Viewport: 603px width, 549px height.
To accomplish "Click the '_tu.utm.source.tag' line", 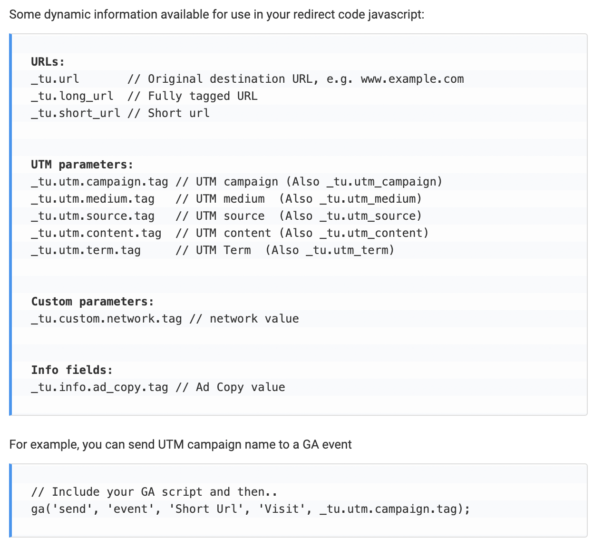I will (x=226, y=216).
